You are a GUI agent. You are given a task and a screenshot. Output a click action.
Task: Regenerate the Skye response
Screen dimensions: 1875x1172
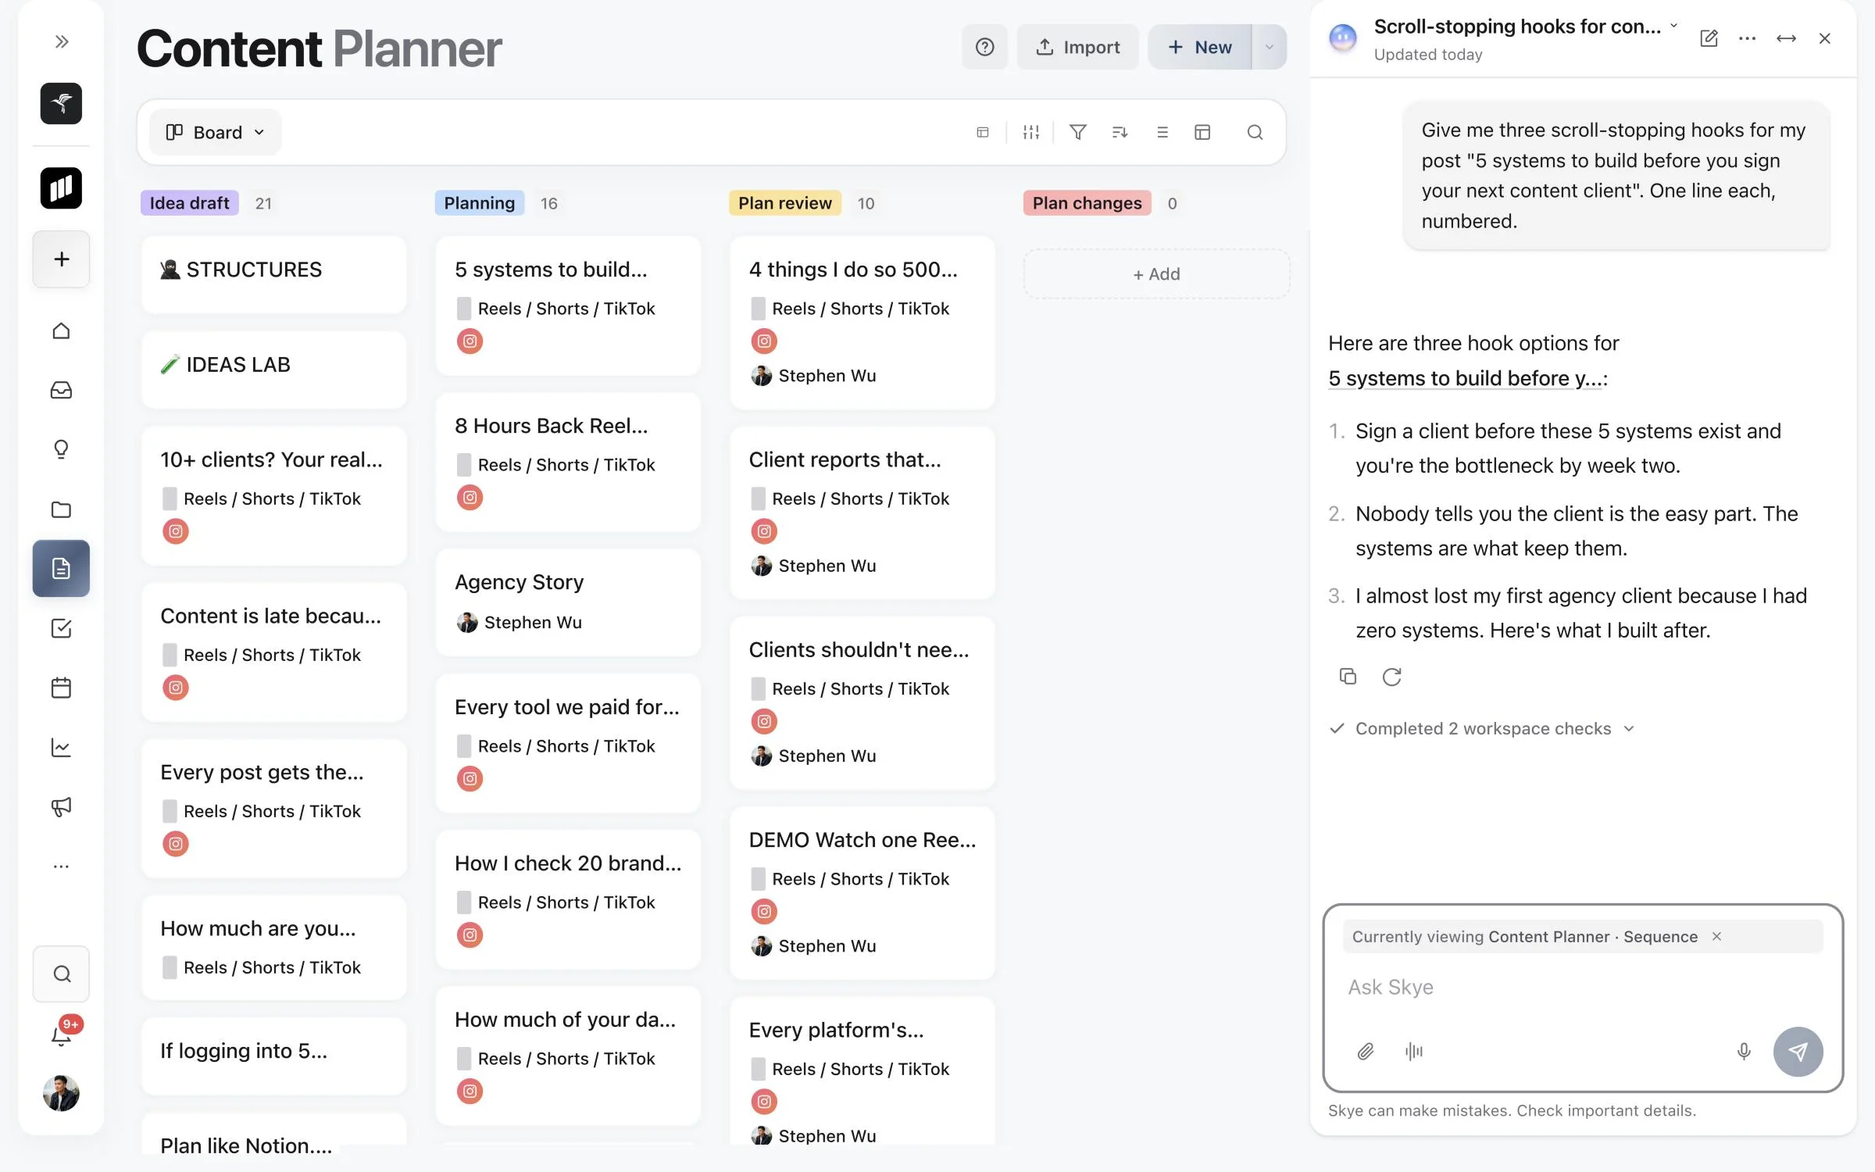[1391, 677]
